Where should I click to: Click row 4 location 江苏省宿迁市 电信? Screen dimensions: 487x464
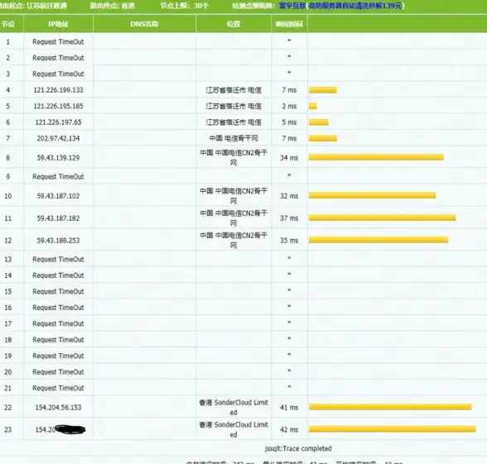point(234,90)
